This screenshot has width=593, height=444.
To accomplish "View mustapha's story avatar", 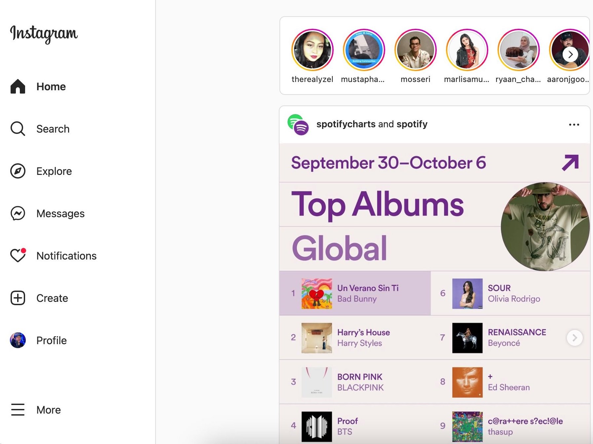I will [x=364, y=50].
